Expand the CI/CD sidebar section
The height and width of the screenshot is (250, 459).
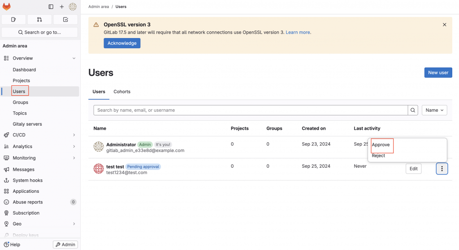pos(74,135)
